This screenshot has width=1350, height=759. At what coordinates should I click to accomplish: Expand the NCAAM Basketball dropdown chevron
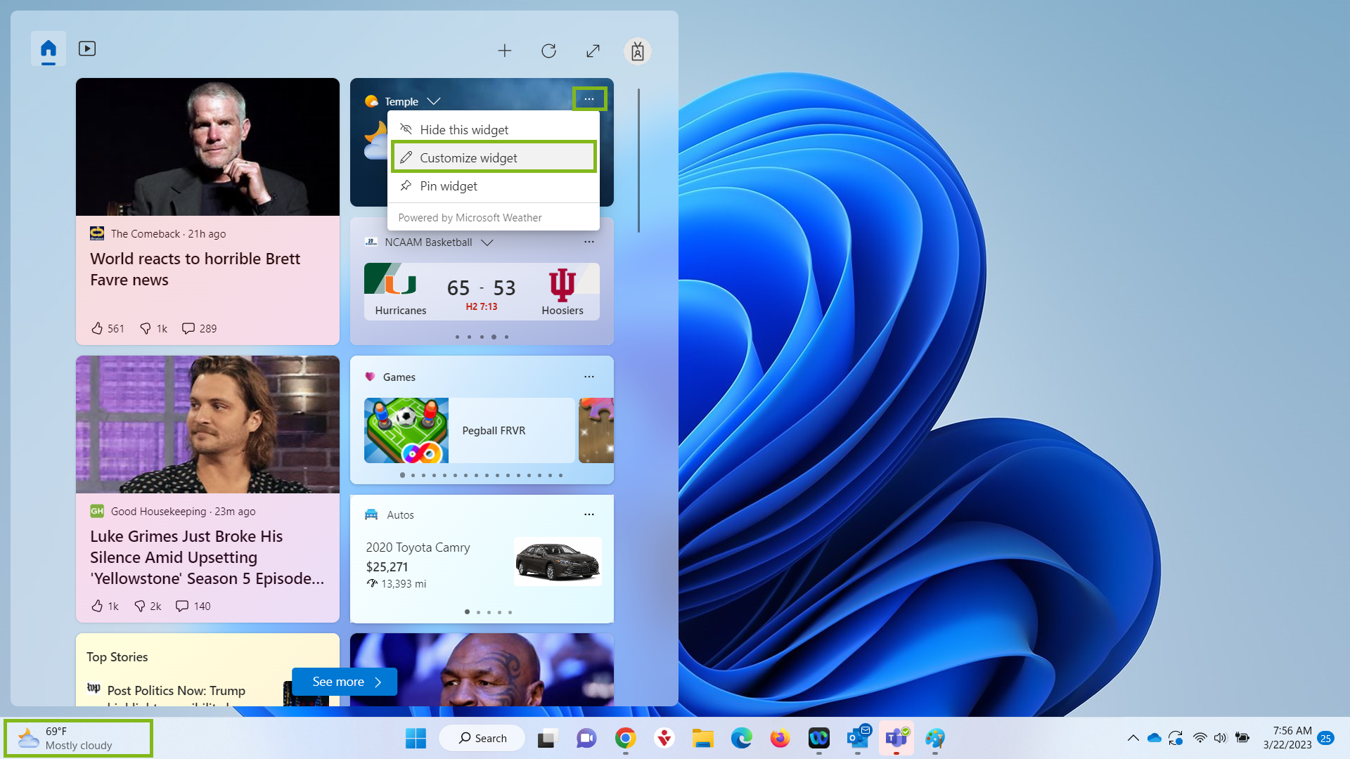point(487,242)
